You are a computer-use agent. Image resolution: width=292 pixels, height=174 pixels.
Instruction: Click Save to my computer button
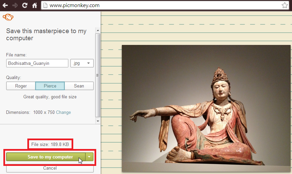(46, 157)
